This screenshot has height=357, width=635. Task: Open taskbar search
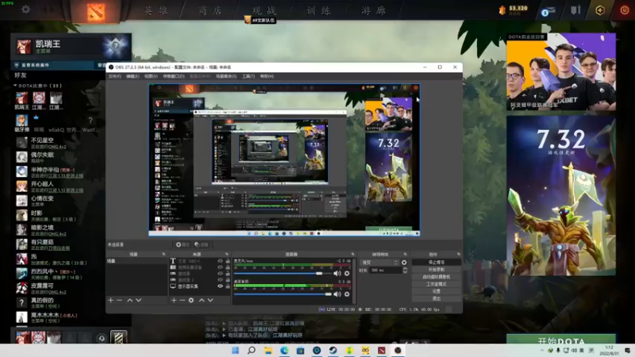pos(252,350)
